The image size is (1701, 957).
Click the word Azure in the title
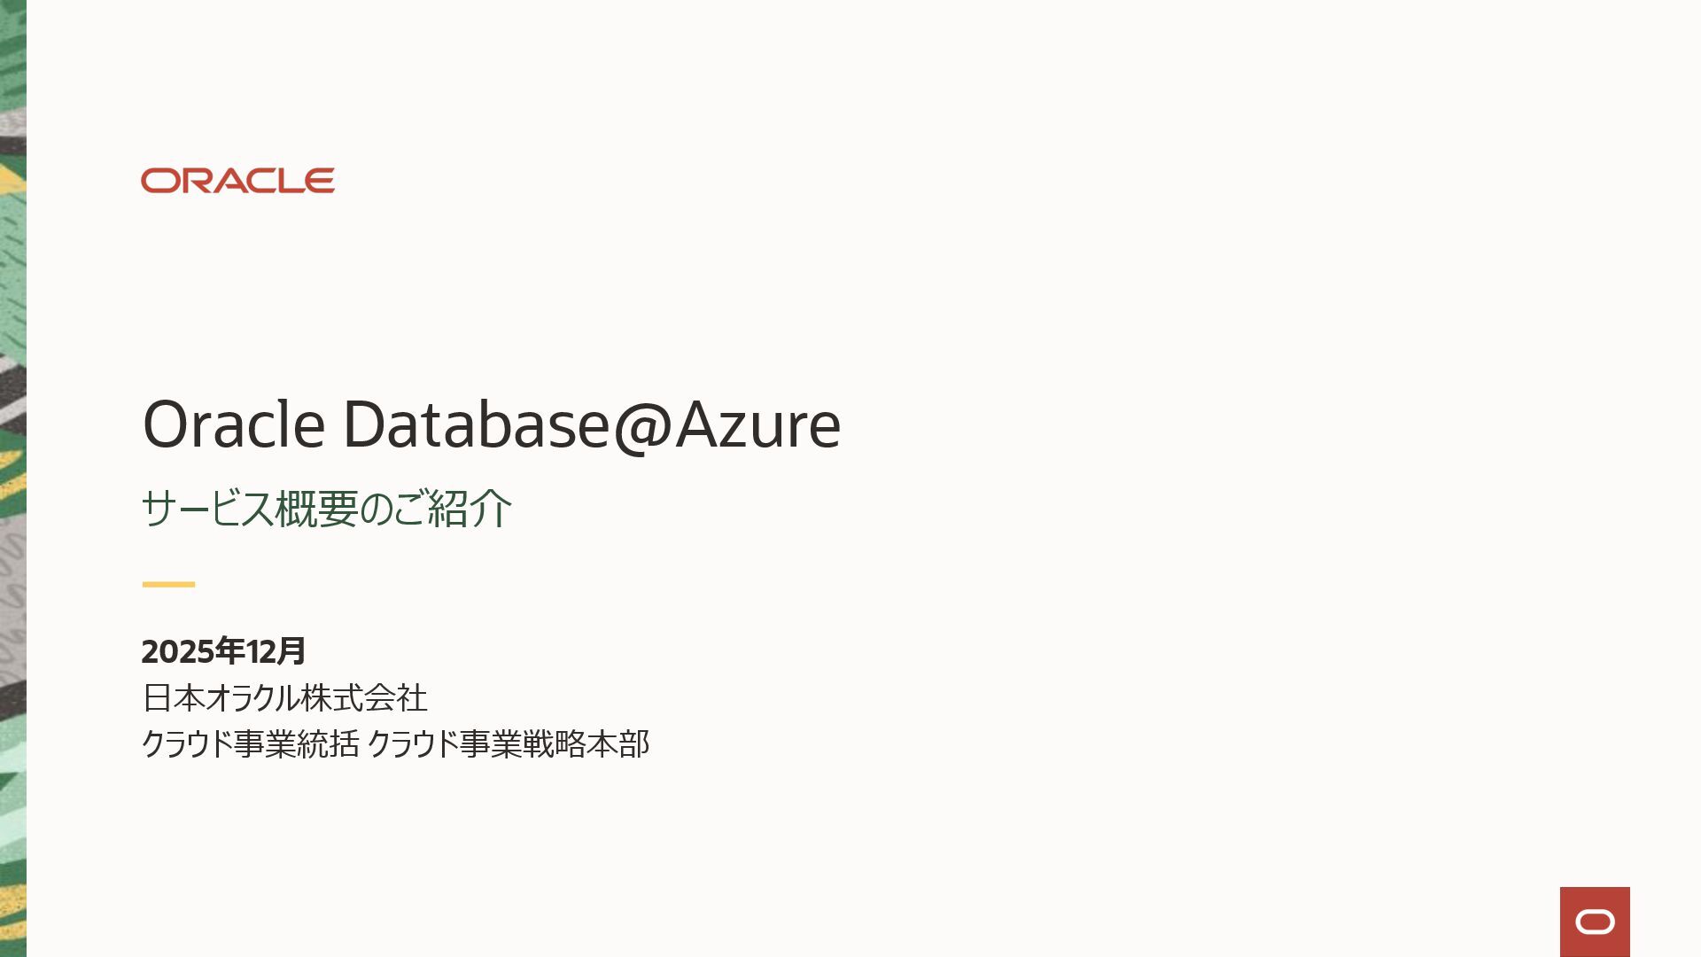[757, 425]
